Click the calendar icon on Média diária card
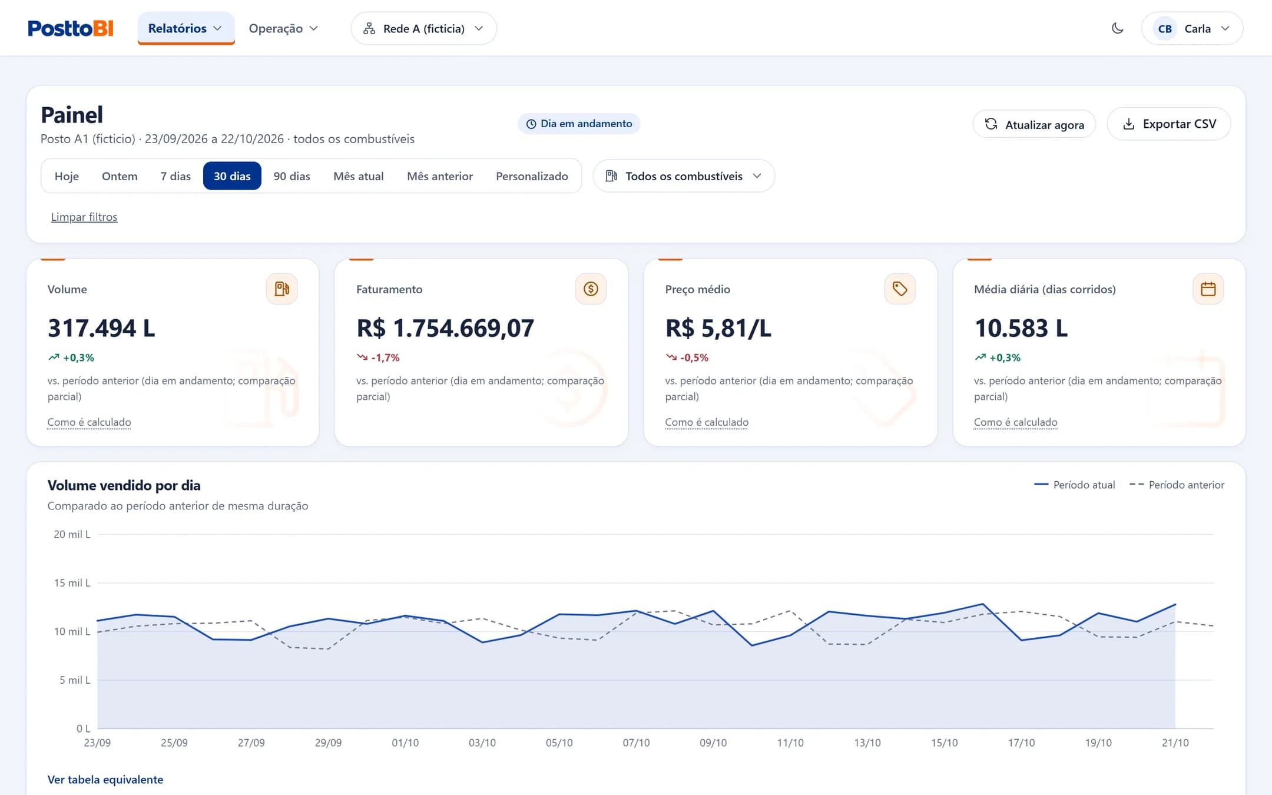Image resolution: width=1272 pixels, height=795 pixels. click(1208, 289)
